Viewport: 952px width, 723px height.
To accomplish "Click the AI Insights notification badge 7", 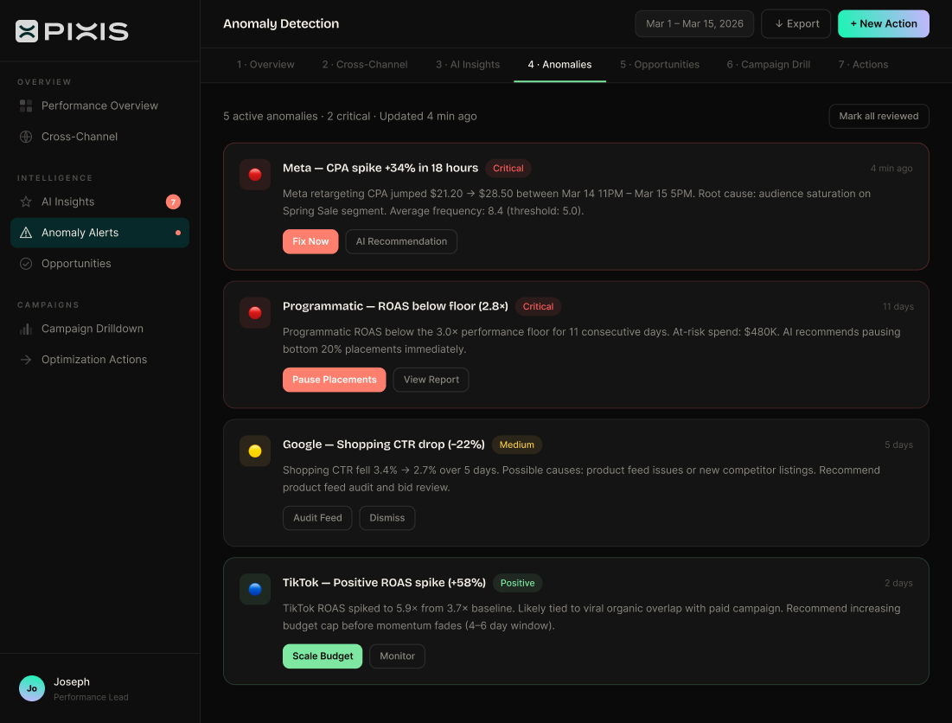I will [x=173, y=202].
